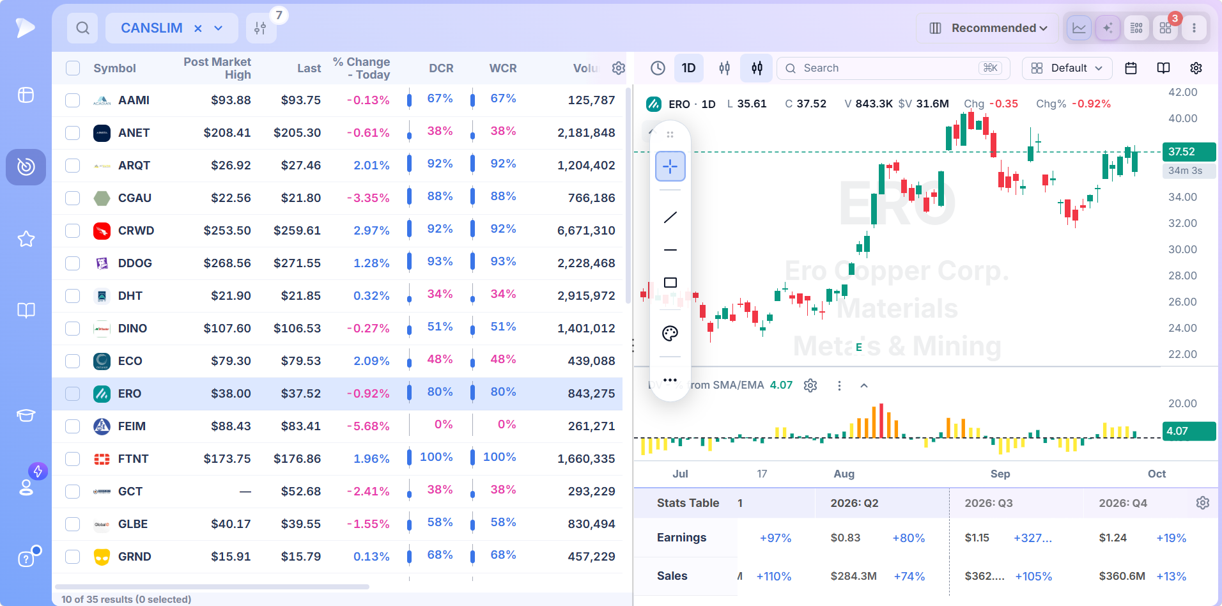Sort by Last column header
1222x606 pixels.
[309, 68]
